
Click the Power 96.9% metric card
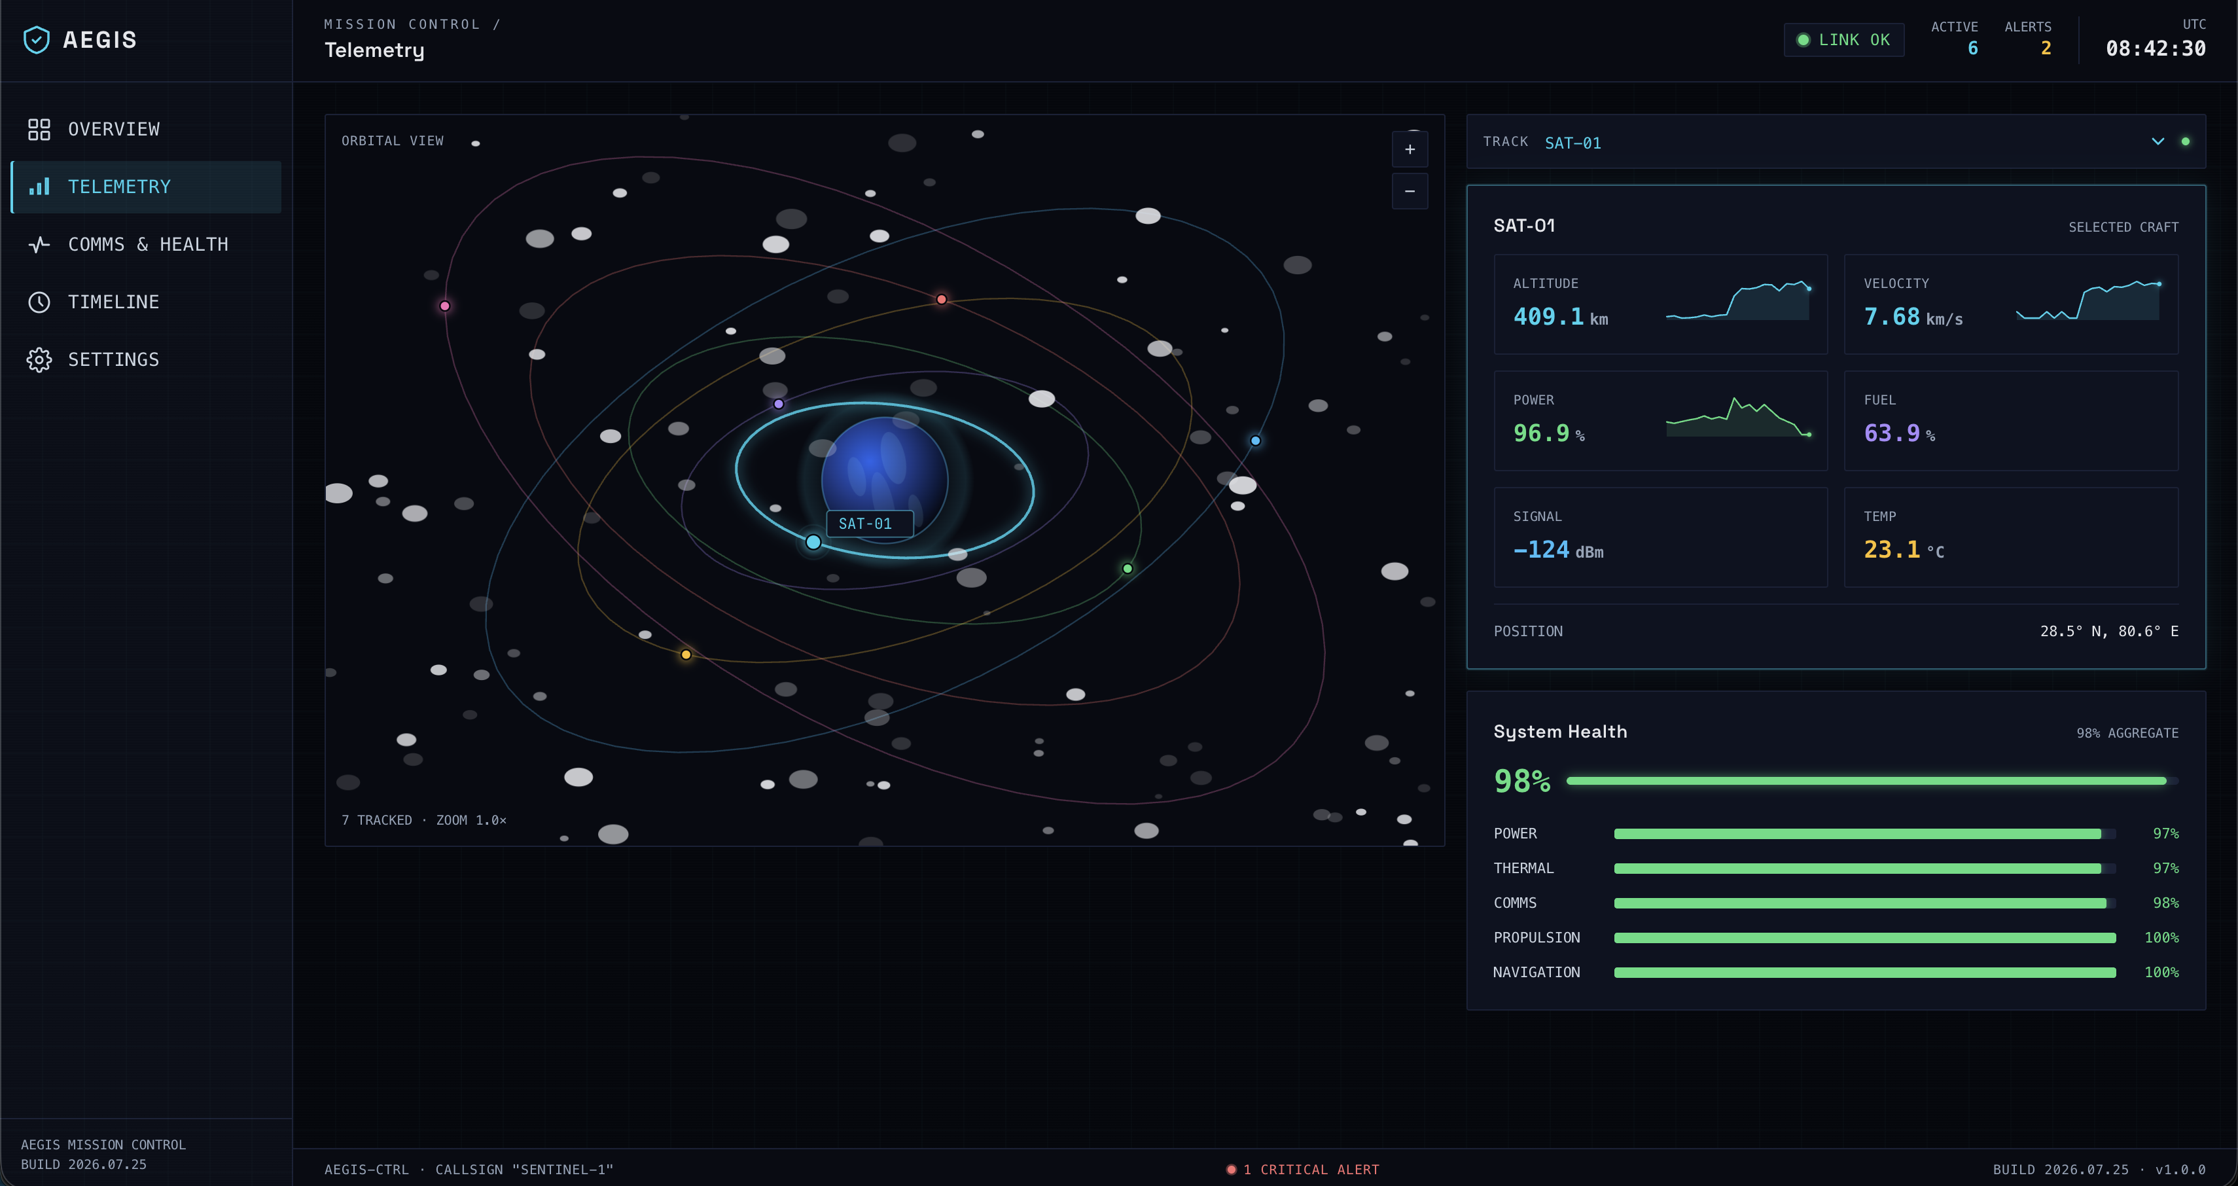coord(1660,420)
